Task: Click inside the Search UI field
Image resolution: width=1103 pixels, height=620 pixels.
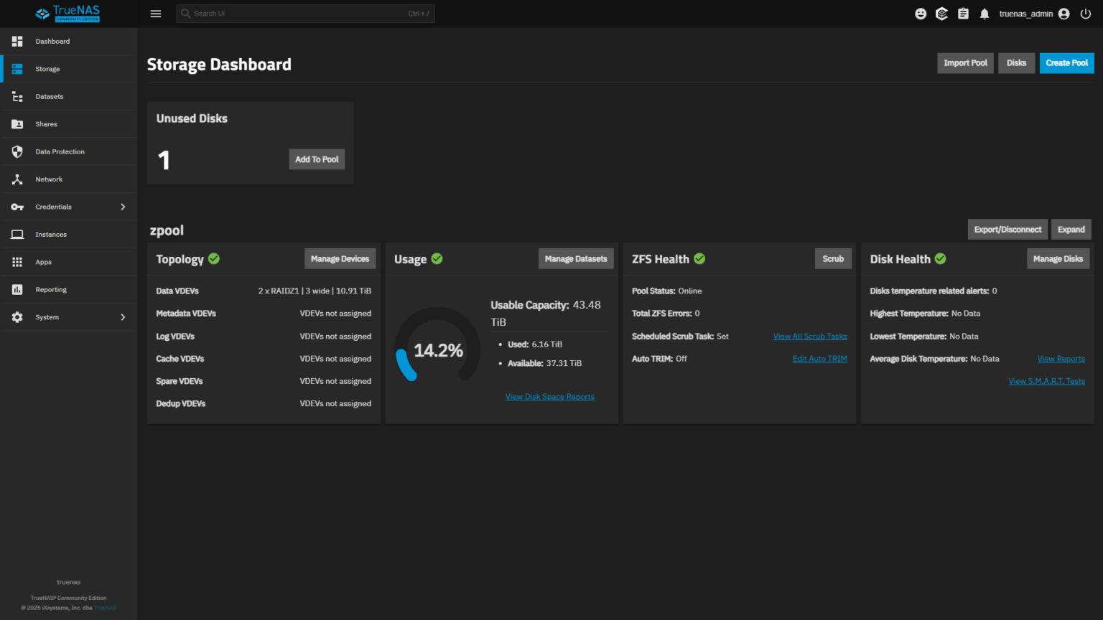Action: pyautogui.click(x=305, y=13)
